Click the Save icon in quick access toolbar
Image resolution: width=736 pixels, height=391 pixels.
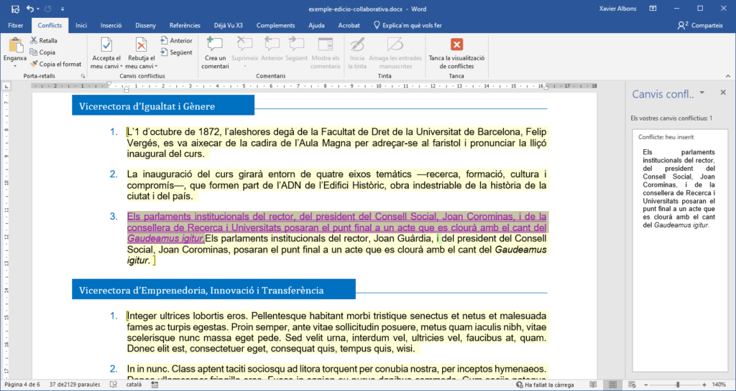pyautogui.click(x=14, y=9)
